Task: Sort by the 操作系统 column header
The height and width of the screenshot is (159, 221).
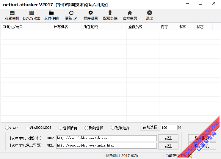Action: coord(143,27)
